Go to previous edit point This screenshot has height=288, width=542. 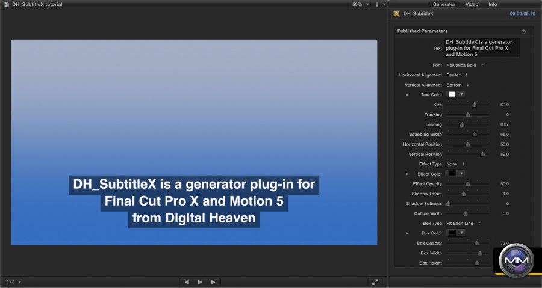pos(186,282)
